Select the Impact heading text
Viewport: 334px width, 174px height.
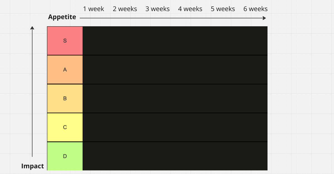(33, 166)
